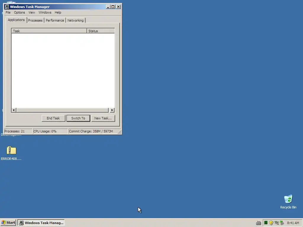Click the Task Manager resize grip corner
Screen dimensions: 303x227
coord(120,132)
